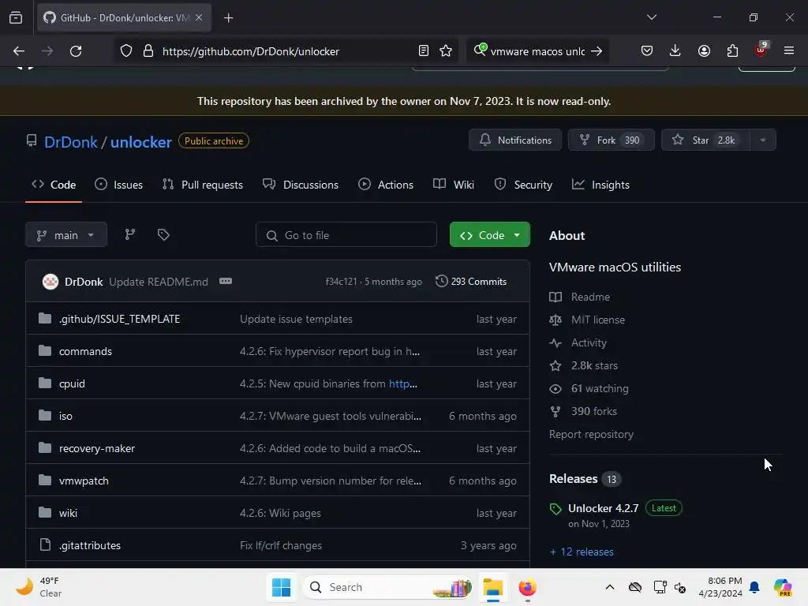This screenshot has height=606, width=808.
Task: Reload the GitHub page
Action: (x=76, y=51)
